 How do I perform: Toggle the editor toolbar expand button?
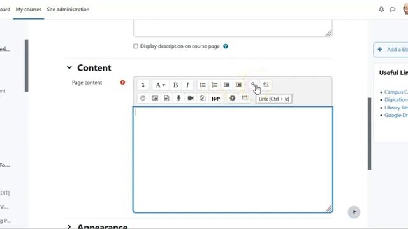pos(143,85)
